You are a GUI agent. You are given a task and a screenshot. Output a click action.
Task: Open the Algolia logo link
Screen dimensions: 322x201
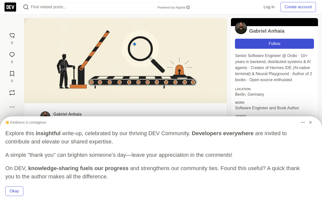click(188, 7)
